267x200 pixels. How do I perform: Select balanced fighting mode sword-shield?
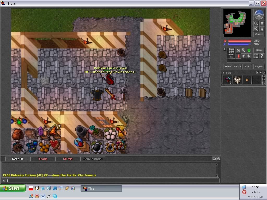(244, 50)
